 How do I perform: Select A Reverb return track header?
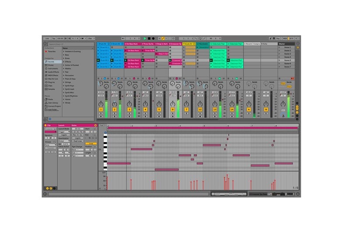[x=252, y=44]
